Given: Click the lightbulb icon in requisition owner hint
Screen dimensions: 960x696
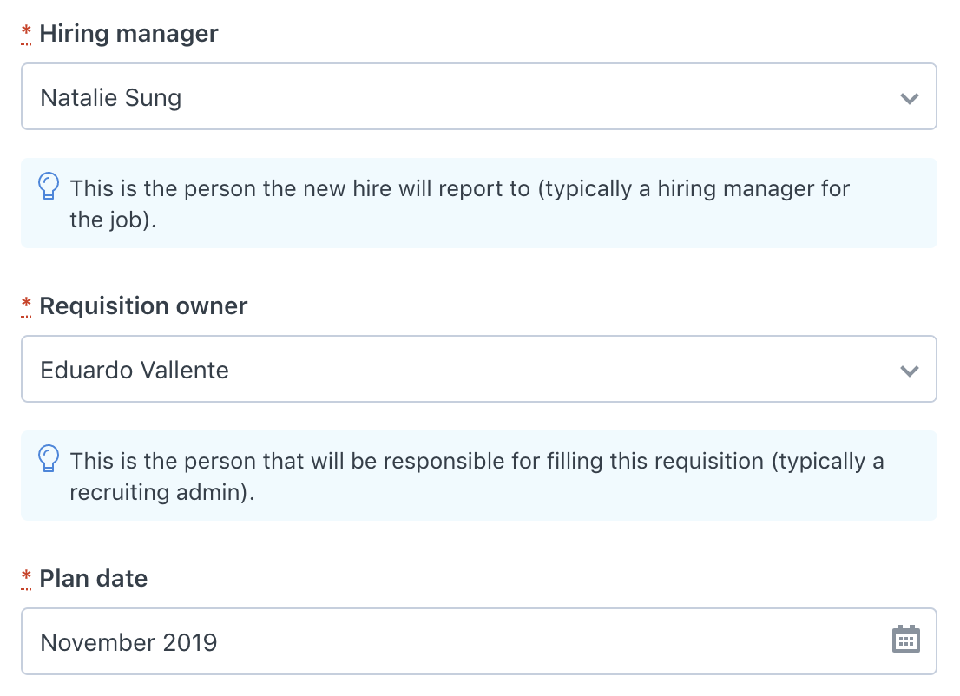Looking at the screenshot, I should tap(49, 458).
